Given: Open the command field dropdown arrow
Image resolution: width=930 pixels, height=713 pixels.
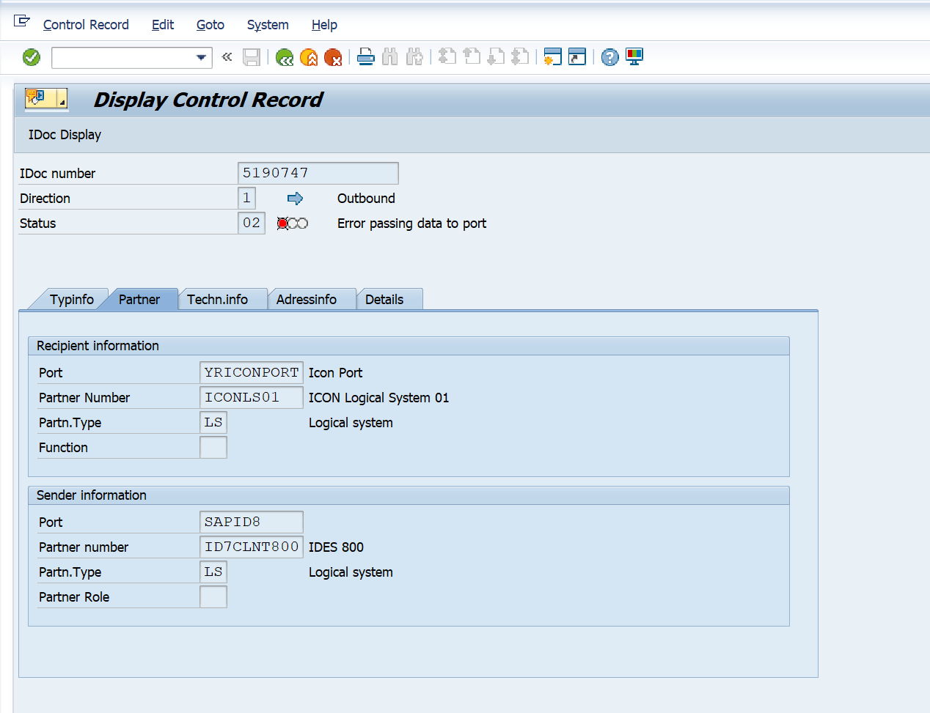Looking at the screenshot, I should point(201,58).
